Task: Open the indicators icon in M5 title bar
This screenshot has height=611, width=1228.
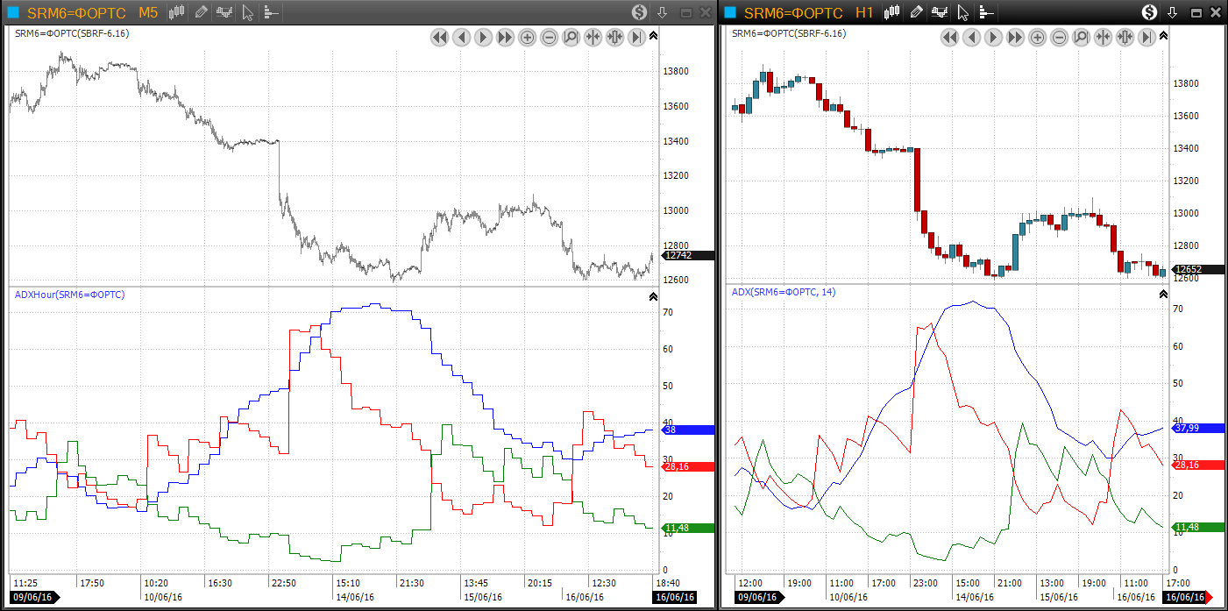Action: click(224, 12)
